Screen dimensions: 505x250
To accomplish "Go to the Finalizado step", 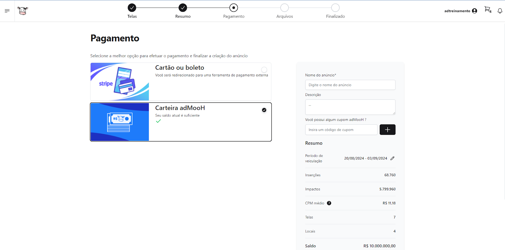I will click(x=335, y=8).
